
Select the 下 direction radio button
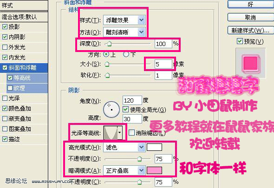[x=126, y=54]
